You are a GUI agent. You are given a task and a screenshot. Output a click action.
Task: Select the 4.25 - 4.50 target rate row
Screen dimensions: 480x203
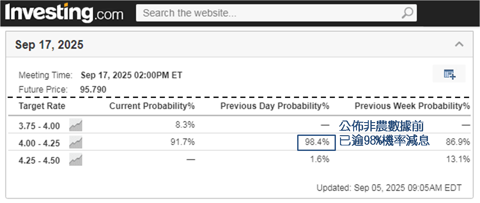pyautogui.click(x=39, y=160)
